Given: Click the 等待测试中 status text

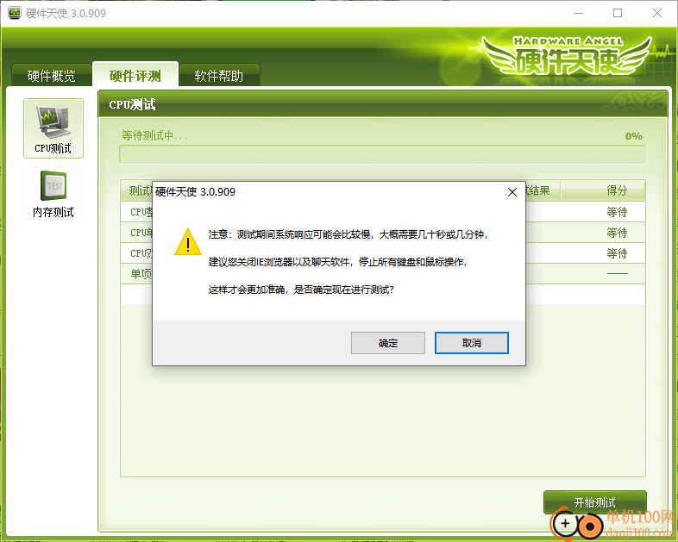Looking at the screenshot, I should click(154, 135).
